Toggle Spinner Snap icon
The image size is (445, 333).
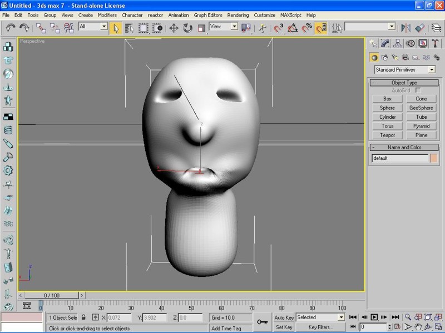point(321,28)
